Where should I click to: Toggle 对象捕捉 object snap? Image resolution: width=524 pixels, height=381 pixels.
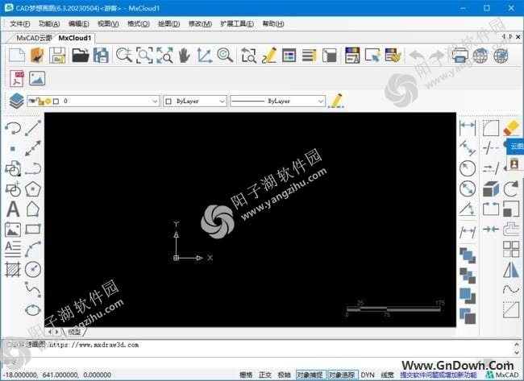click(x=310, y=375)
